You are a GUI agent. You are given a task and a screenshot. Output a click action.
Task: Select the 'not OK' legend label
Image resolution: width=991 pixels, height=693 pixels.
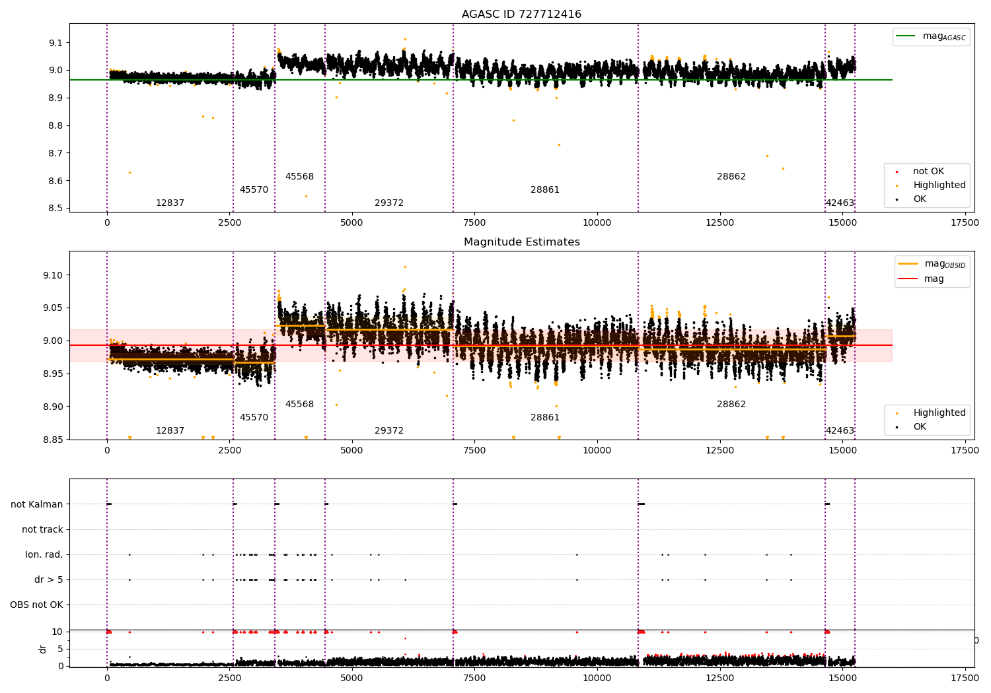pos(928,172)
